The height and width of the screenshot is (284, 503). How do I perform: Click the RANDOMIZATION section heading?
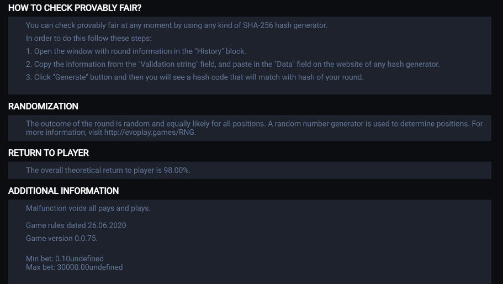[x=43, y=106]
